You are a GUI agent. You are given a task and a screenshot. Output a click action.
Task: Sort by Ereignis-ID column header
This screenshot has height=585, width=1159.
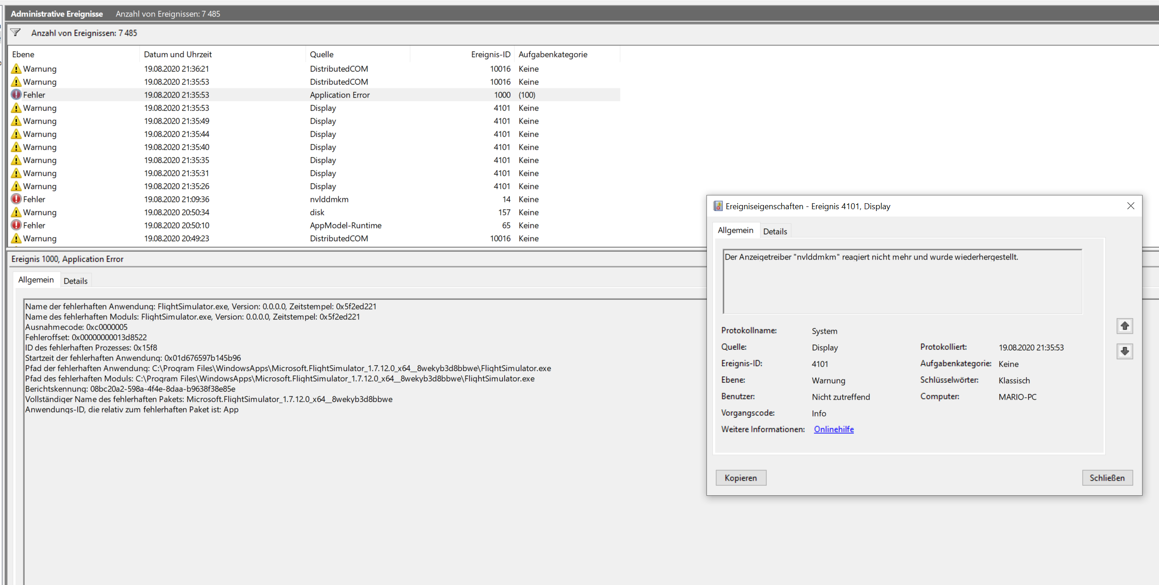pyautogui.click(x=490, y=54)
